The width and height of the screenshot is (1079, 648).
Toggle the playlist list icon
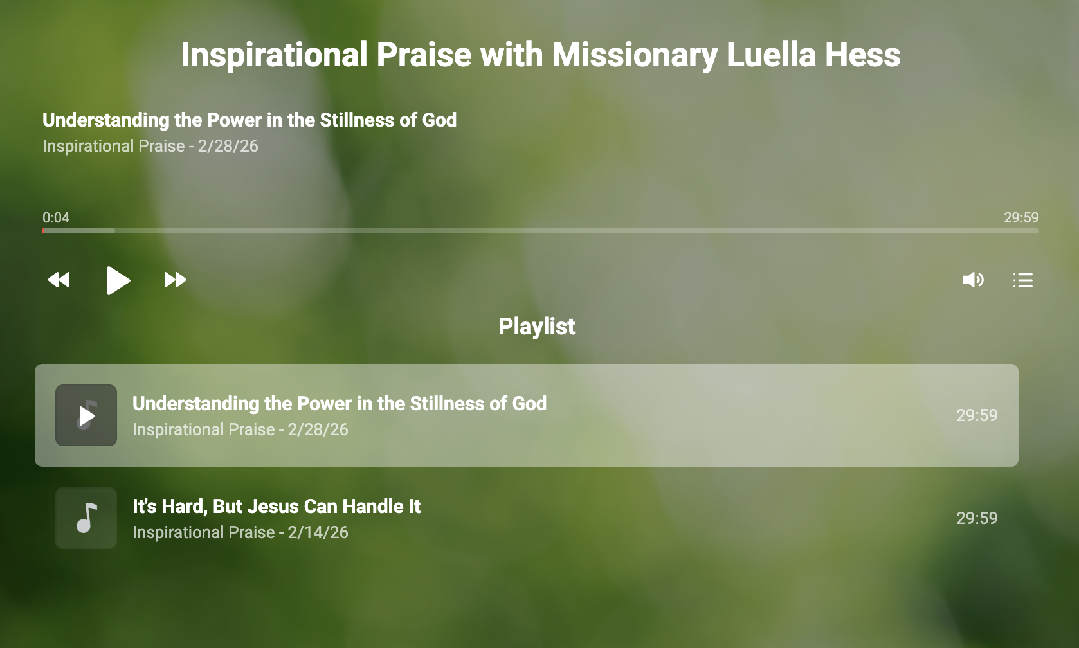coord(1022,280)
